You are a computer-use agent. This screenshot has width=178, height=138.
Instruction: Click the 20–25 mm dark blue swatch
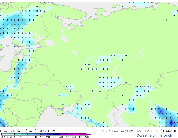pos(50,134)
